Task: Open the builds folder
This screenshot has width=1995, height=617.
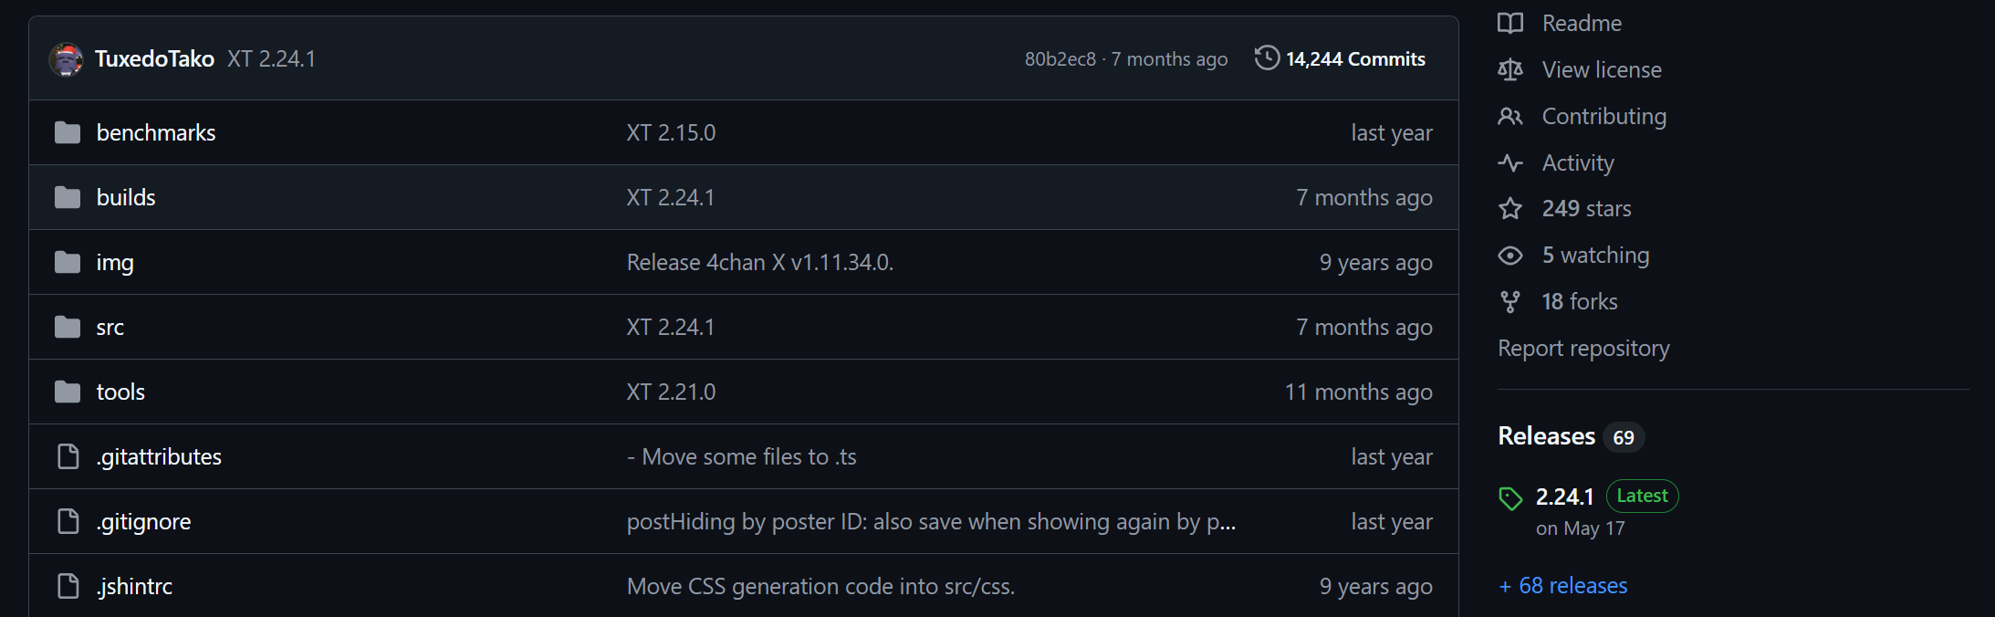Action: (x=126, y=198)
